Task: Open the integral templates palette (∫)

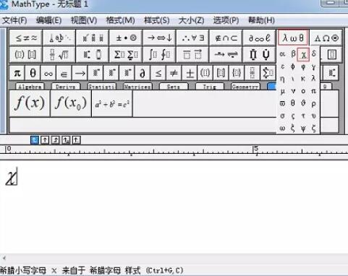Action: 159,54
